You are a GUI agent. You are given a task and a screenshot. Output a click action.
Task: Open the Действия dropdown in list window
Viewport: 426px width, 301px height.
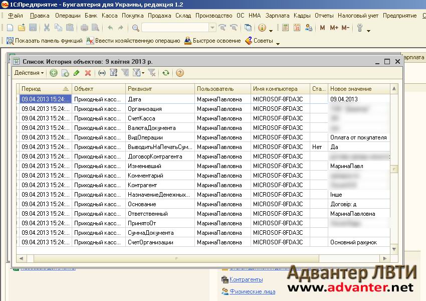(x=29, y=73)
